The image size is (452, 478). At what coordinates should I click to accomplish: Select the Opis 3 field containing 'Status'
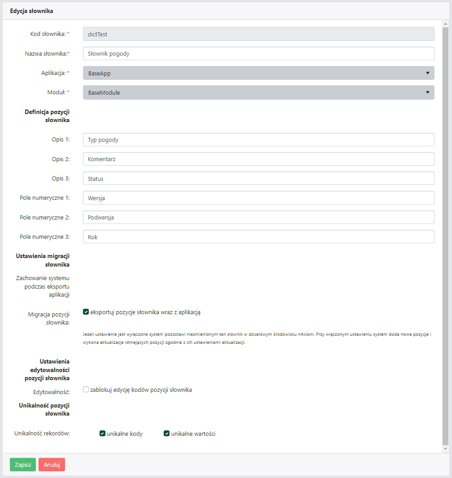[258, 178]
